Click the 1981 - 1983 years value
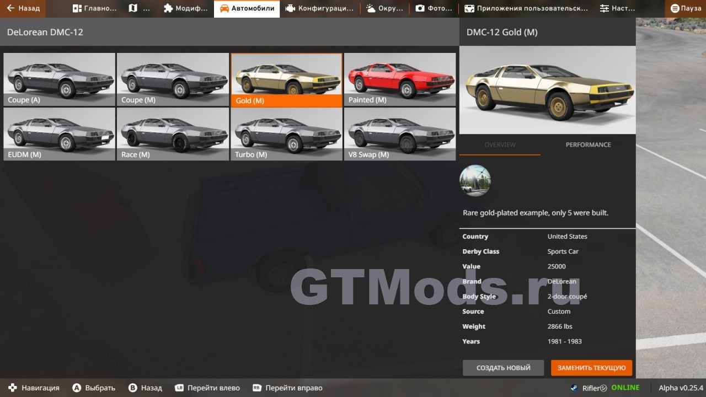This screenshot has width=706, height=397. pos(564,341)
